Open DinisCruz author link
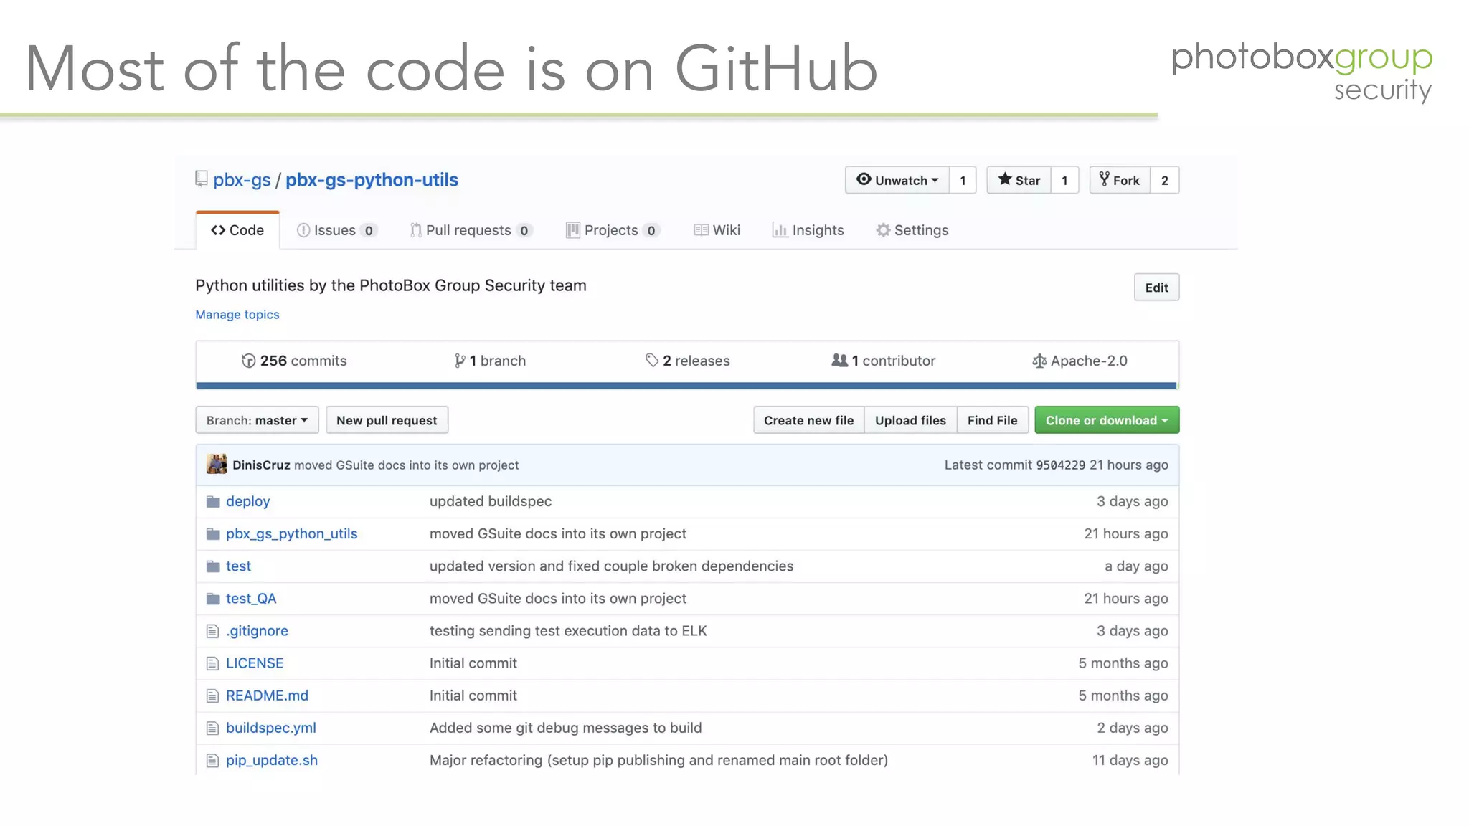The image size is (1469, 826). click(x=261, y=465)
